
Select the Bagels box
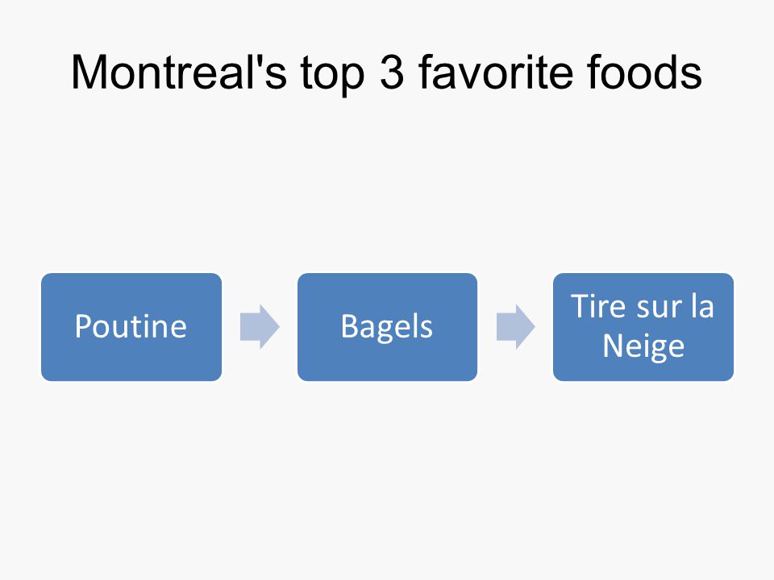point(387,326)
